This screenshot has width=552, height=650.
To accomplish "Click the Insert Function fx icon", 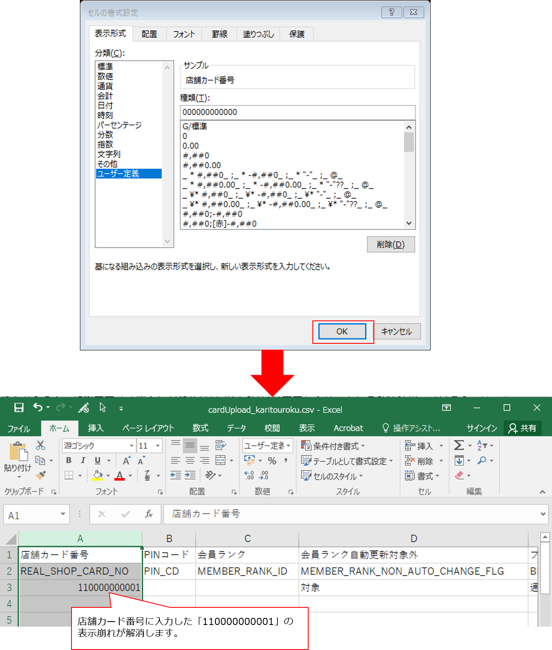I will [x=148, y=514].
